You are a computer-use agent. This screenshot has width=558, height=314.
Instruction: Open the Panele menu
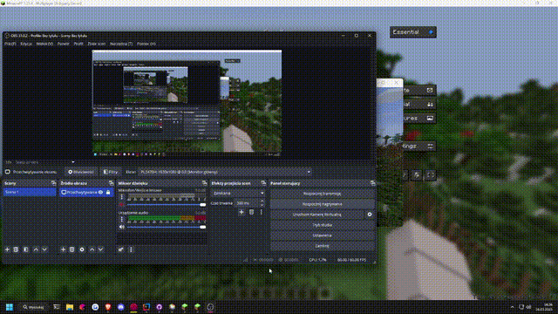tap(64, 44)
